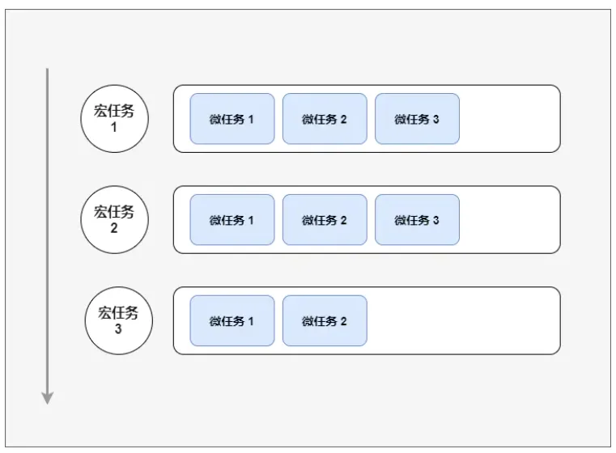616x453 pixels.
Task: Click the empty slot after third-row 微任务 2
Action: click(x=461, y=320)
